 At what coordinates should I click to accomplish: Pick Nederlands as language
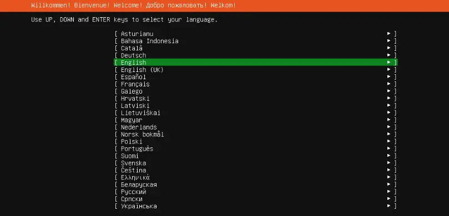pos(256,127)
